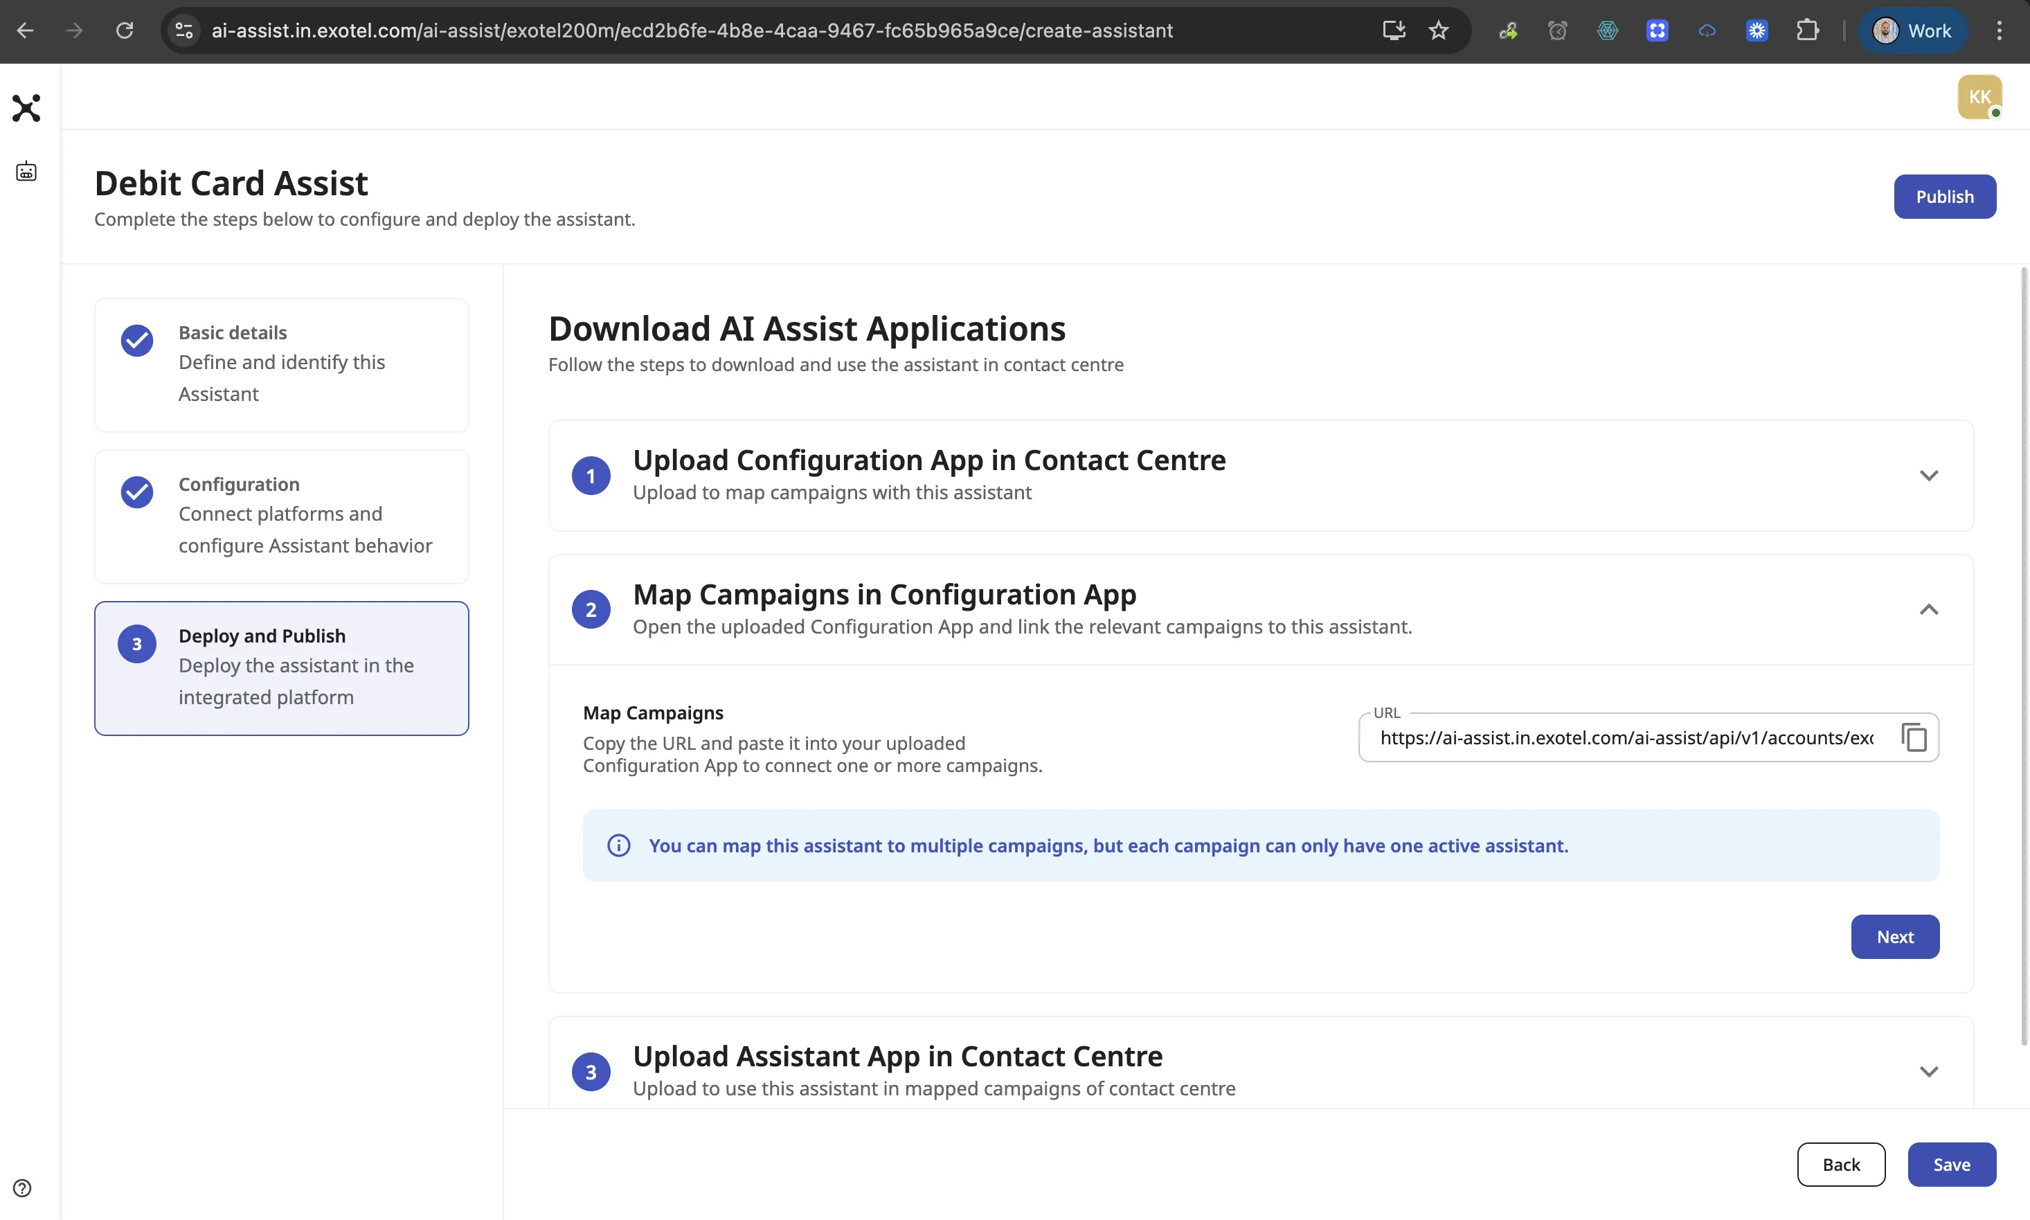2030x1220 pixels.
Task: Open the Basic details step
Action: coord(281,364)
